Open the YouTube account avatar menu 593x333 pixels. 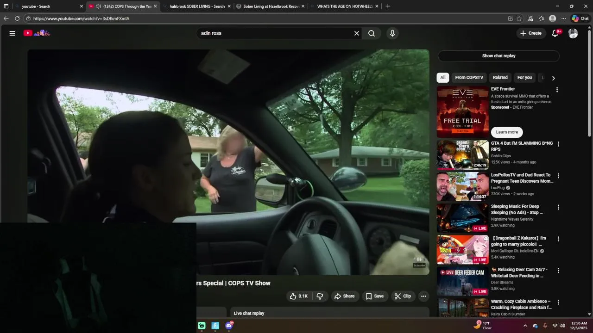pos(573,33)
